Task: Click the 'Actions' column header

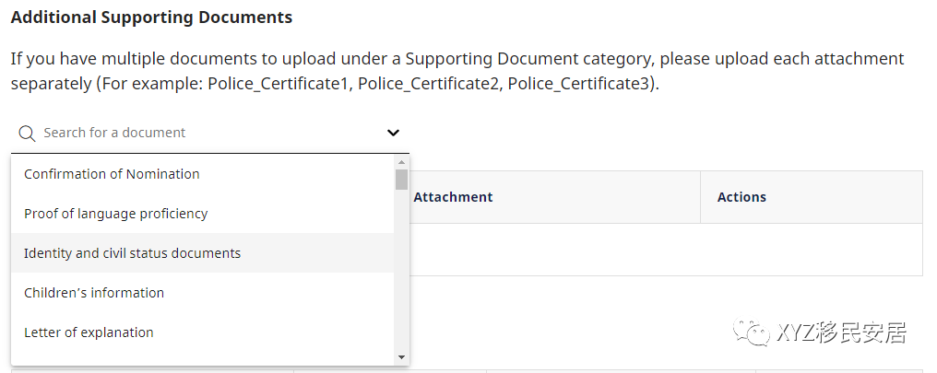Action: pyautogui.click(x=741, y=197)
